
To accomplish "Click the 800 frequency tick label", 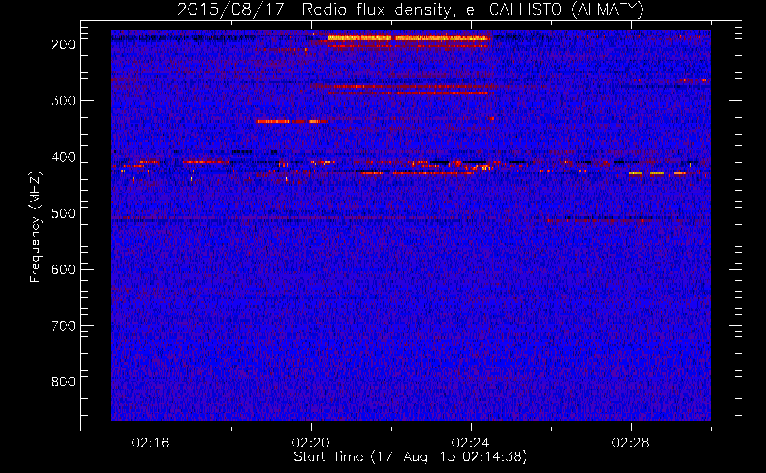I will 63,382.
